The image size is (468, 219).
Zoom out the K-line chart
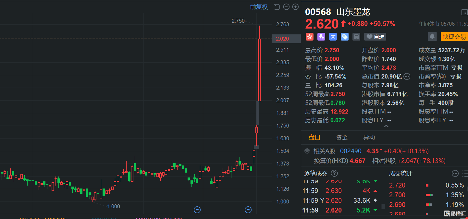pyautogui.click(x=286, y=7)
